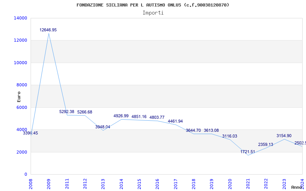Viewport: 306px width, 191px height.
Task: Click the 2359.13 value label
Action: (x=265, y=145)
